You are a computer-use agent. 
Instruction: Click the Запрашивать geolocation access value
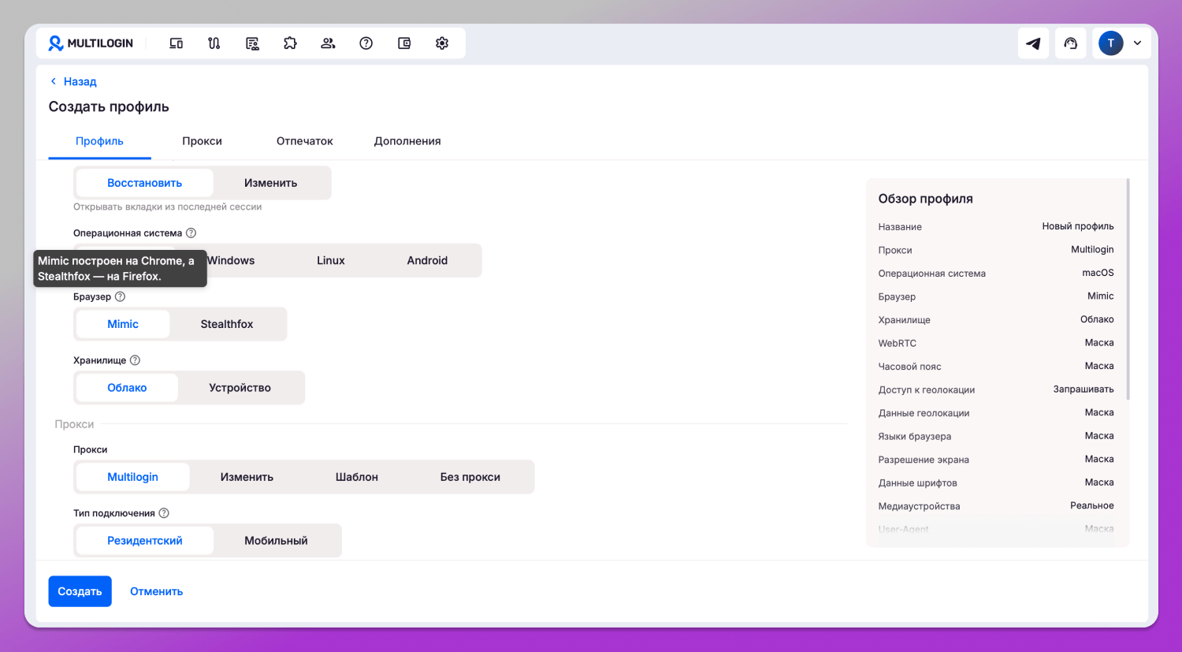1083,389
